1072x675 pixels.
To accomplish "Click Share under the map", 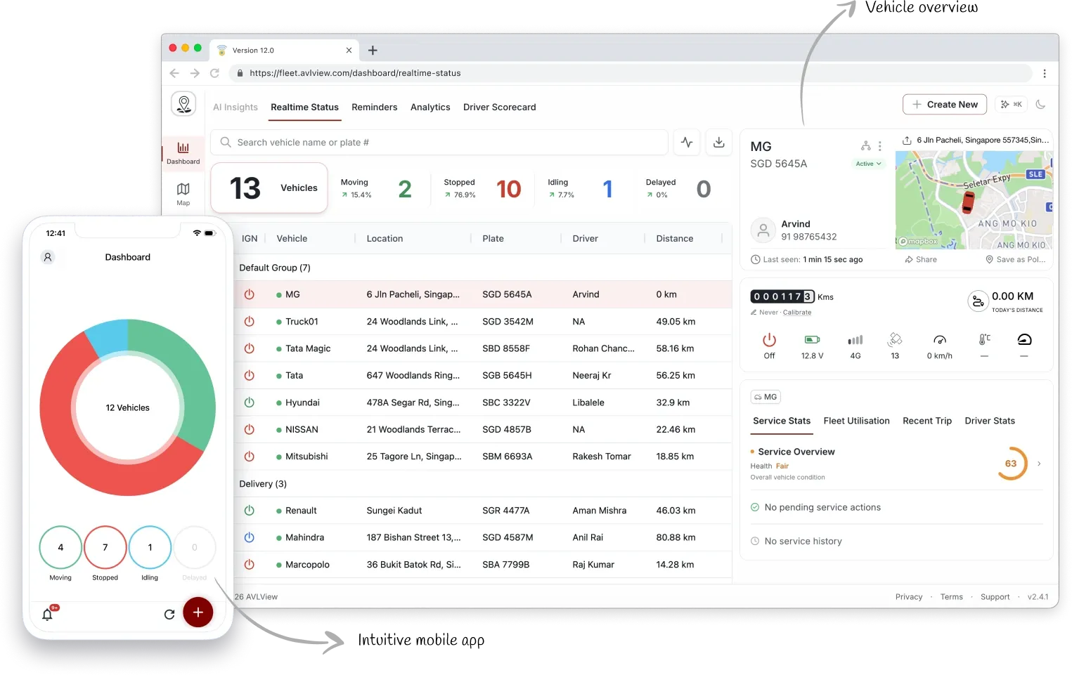I will [x=921, y=260].
